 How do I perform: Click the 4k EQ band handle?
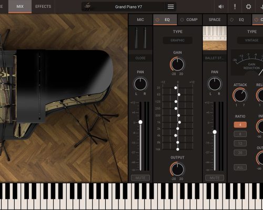point(176,135)
